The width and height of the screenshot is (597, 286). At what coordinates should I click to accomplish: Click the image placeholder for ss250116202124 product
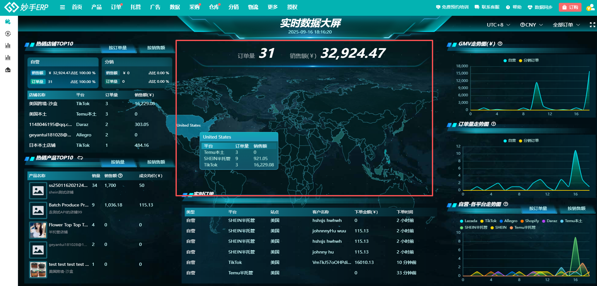coord(38,190)
